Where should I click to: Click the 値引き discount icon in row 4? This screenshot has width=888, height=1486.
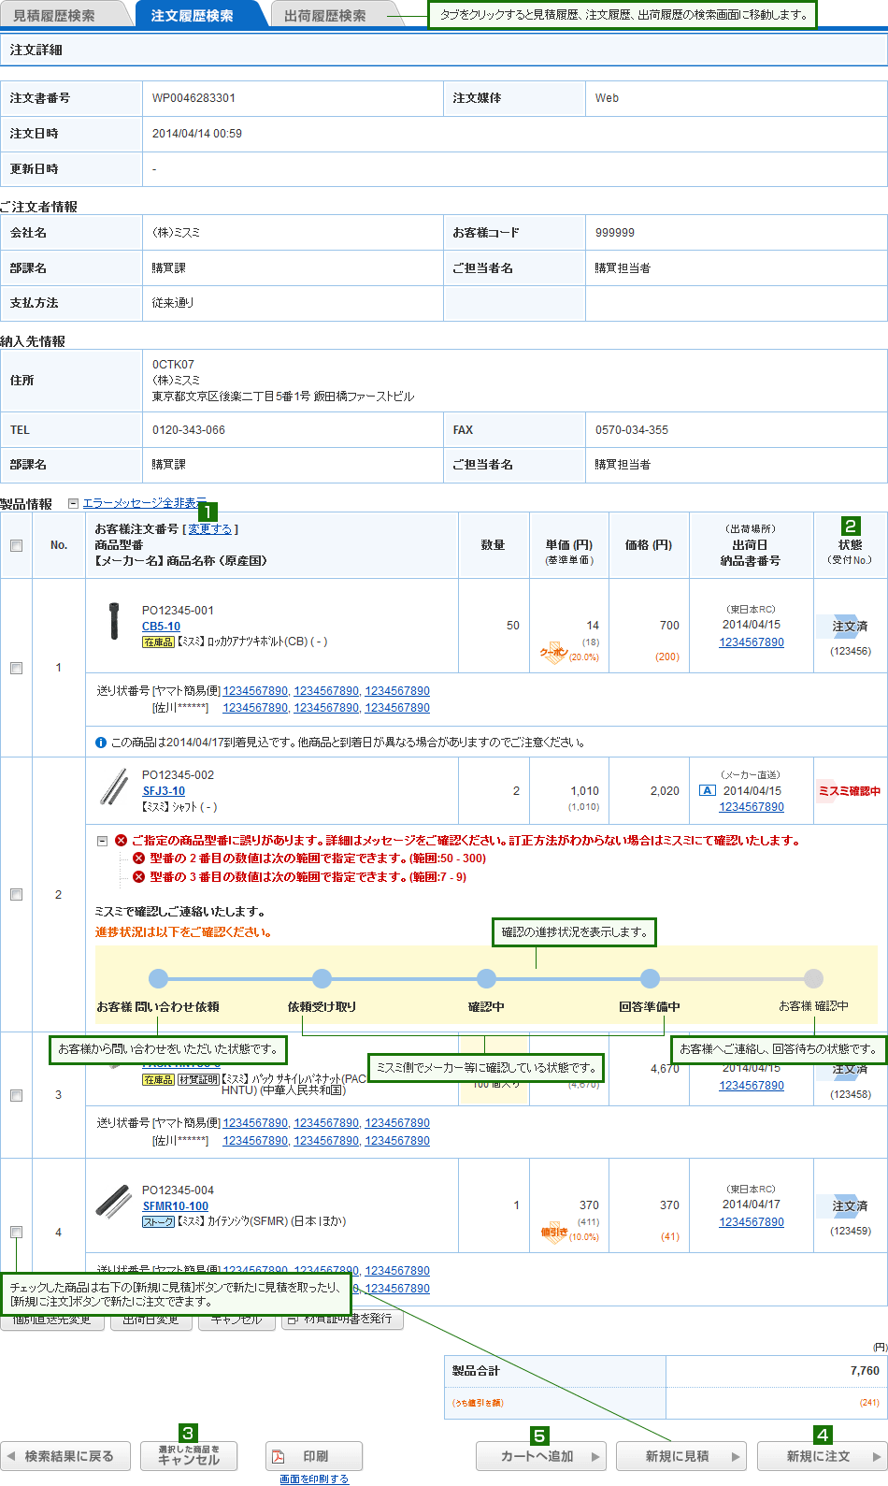click(553, 1232)
